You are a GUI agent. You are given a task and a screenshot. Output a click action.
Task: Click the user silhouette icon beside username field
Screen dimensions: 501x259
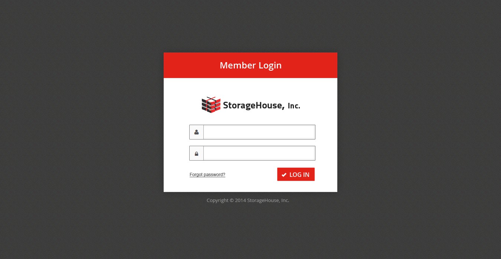[196, 132]
